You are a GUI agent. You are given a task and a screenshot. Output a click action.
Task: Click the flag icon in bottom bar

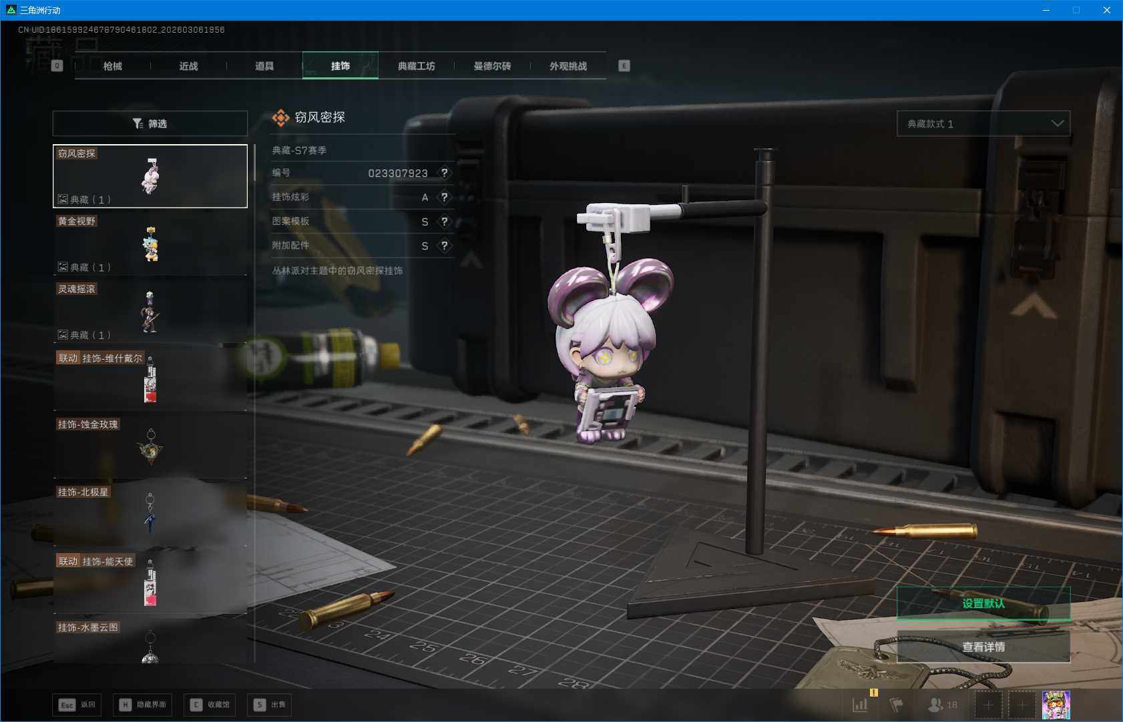tap(897, 705)
